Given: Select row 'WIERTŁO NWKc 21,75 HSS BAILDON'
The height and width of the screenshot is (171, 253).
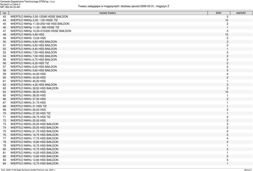Looking at the screenshot, I should coord(126,131).
